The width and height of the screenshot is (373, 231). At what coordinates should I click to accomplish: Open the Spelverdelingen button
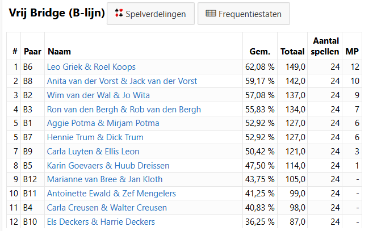click(x=150, y=14)
